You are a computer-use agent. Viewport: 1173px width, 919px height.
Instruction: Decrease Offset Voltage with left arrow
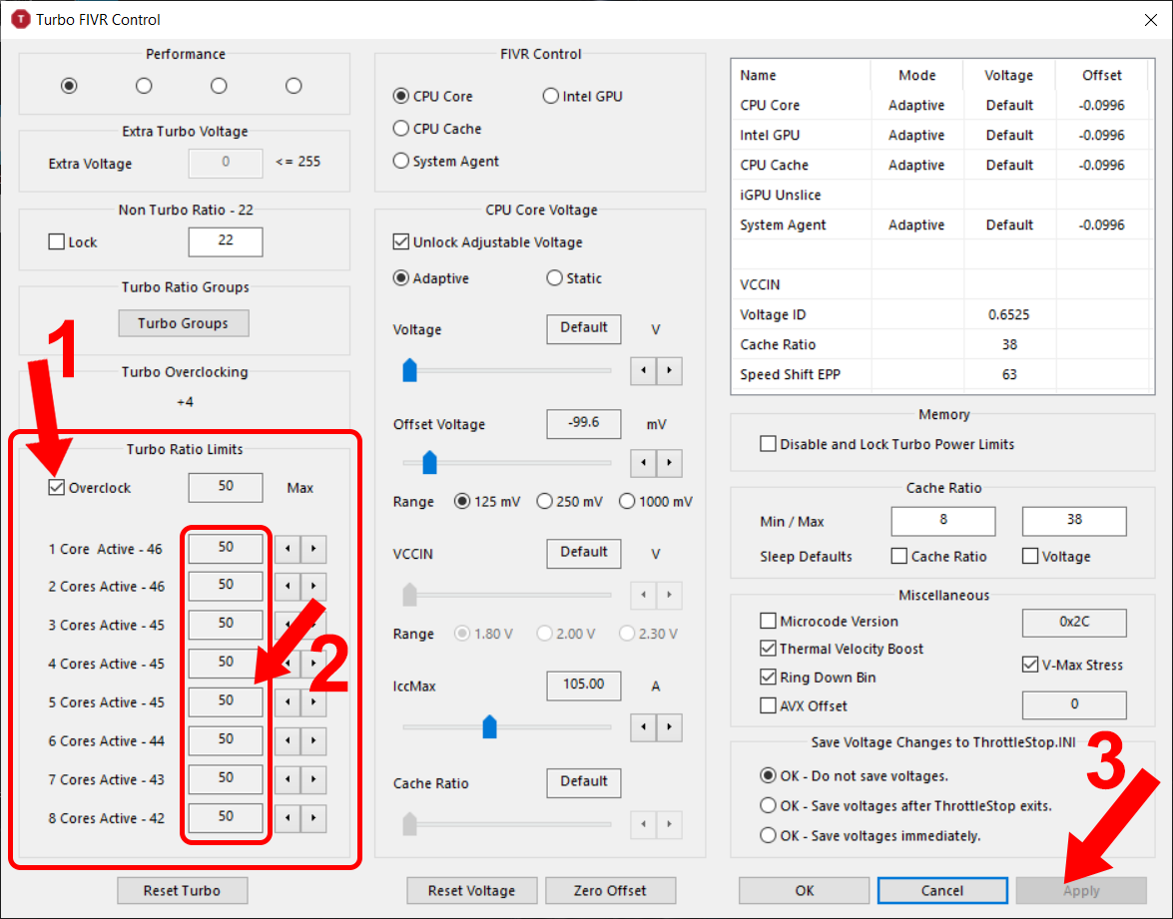(643, 463)
